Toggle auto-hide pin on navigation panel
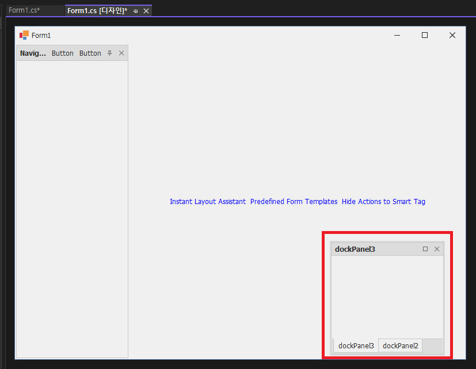The height and width of the screenshot is (369, 476). click(x=109, y=53)
